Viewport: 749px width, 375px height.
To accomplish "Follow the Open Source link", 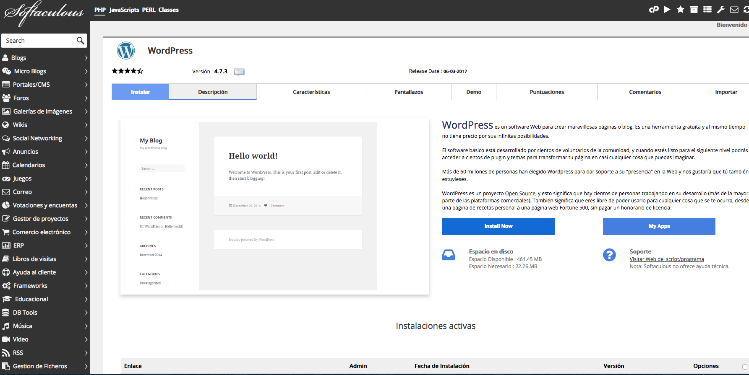I will [x=520, y=194].
